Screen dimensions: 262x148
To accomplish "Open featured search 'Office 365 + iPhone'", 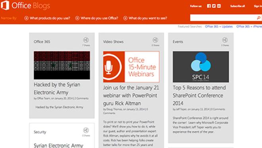I will coord(249,26).
